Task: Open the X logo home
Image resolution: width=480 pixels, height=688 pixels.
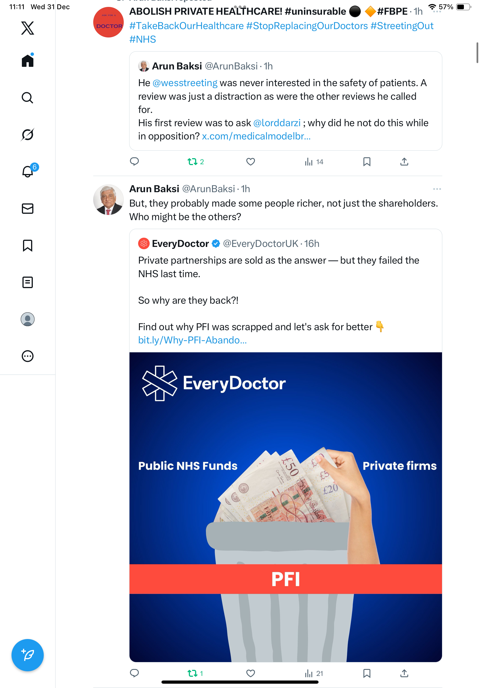Action: coord(28,28)
